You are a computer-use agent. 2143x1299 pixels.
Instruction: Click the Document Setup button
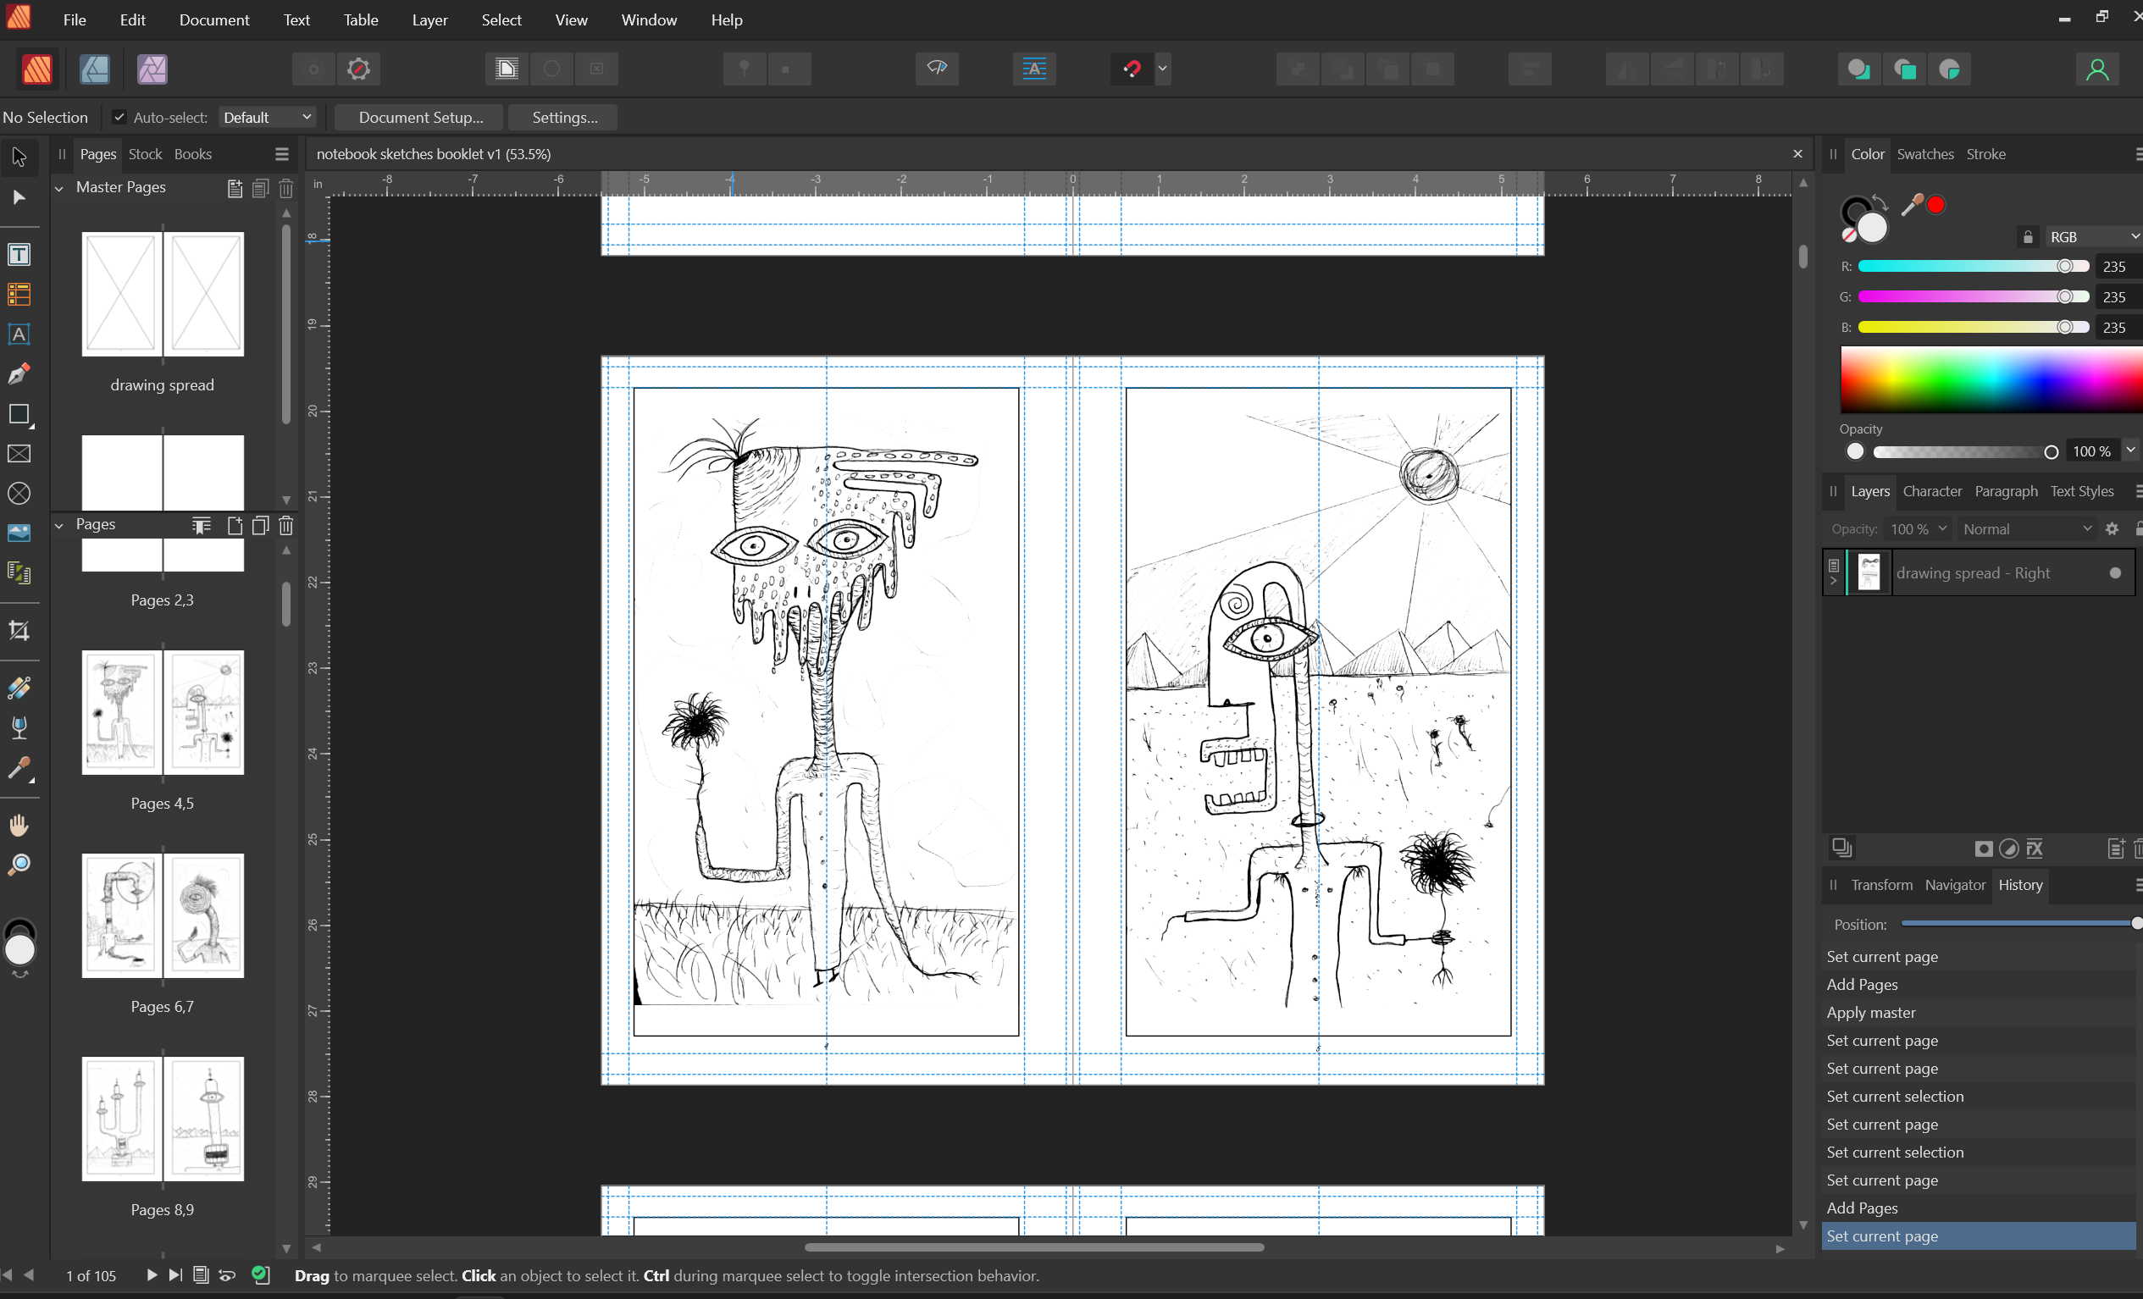coord(420,118)
